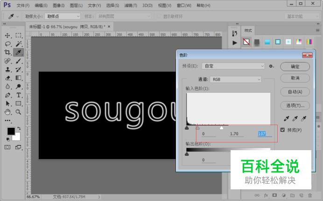The width and height of the screenshot is (323, 201).
Task: Select the Healing Brush tool
Action: [x=7, y=61]
